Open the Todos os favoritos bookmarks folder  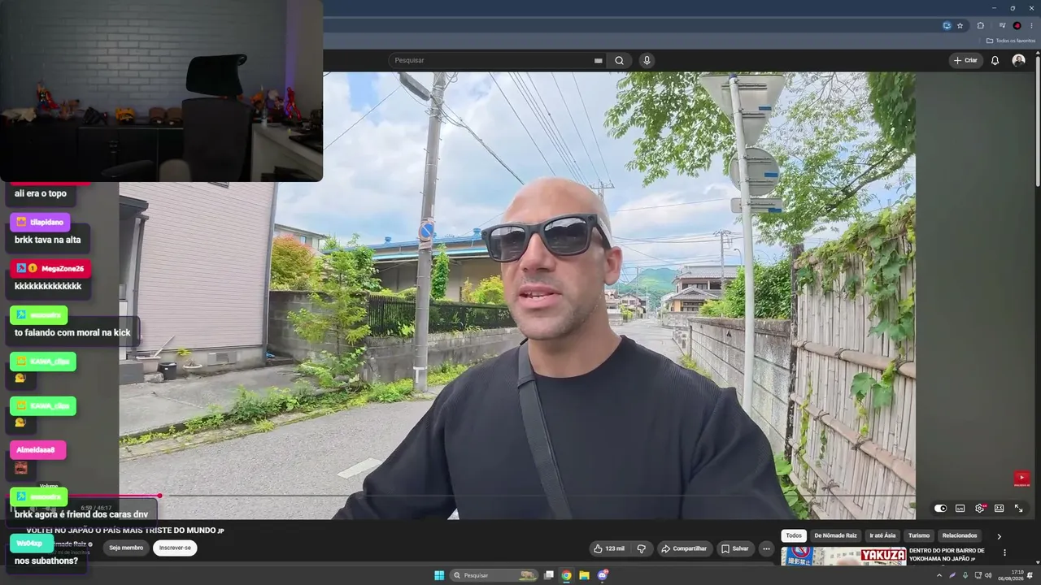click(x=1011, y=41)
